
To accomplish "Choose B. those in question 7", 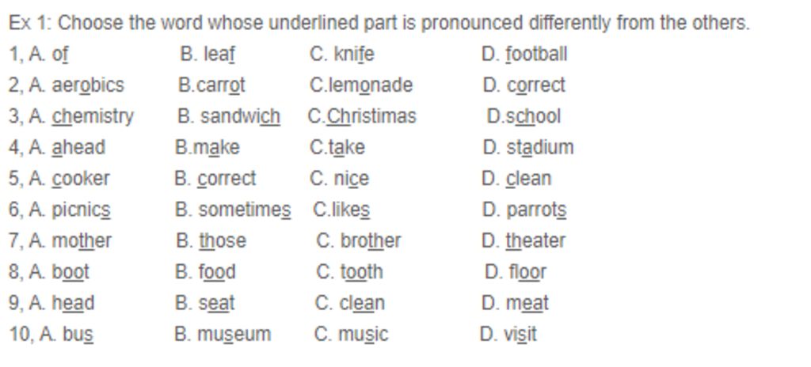I will 211,240.
